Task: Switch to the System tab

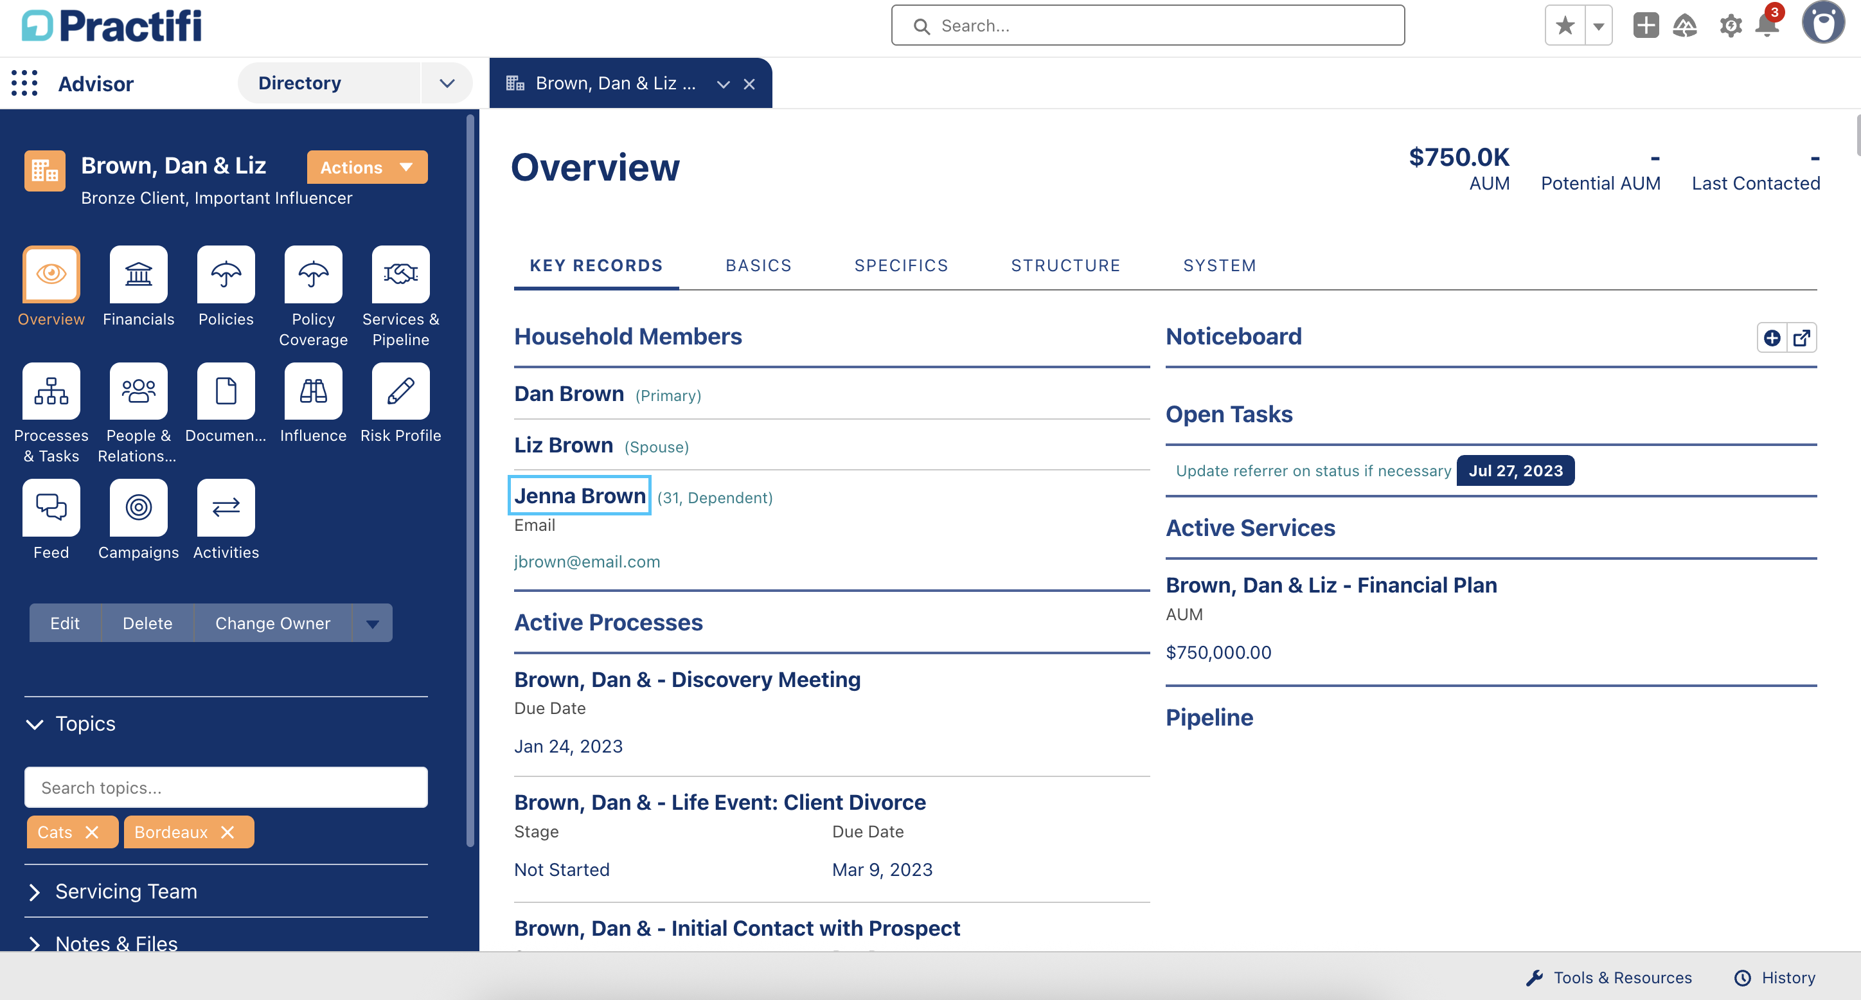Action: coord(1220,265)
